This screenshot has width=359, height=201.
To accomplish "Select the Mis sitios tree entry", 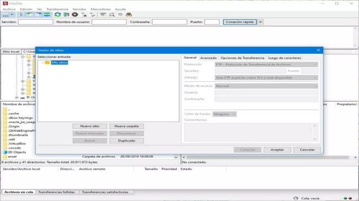I will point(59,63).
